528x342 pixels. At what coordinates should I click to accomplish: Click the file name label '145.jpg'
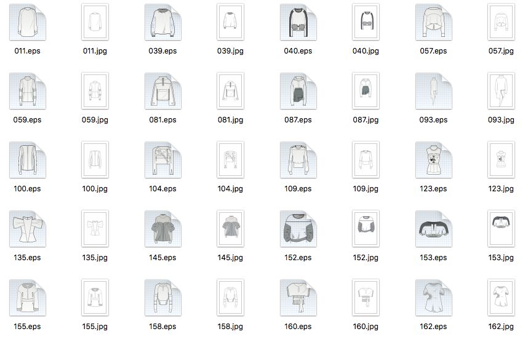pos(230,258)
